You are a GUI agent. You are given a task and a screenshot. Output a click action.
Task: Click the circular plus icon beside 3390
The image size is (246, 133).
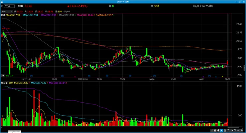tap(2, 6)
